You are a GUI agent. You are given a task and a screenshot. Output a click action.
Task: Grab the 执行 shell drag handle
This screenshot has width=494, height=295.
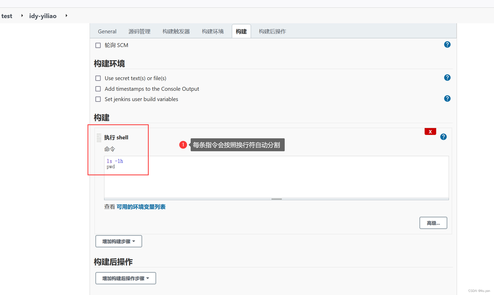click(99, 138)
